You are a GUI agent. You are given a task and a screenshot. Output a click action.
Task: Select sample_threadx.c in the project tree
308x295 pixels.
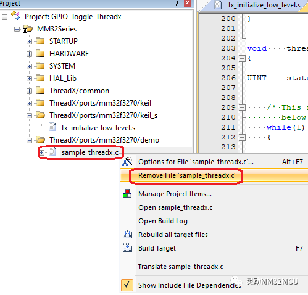pos(90,152)
